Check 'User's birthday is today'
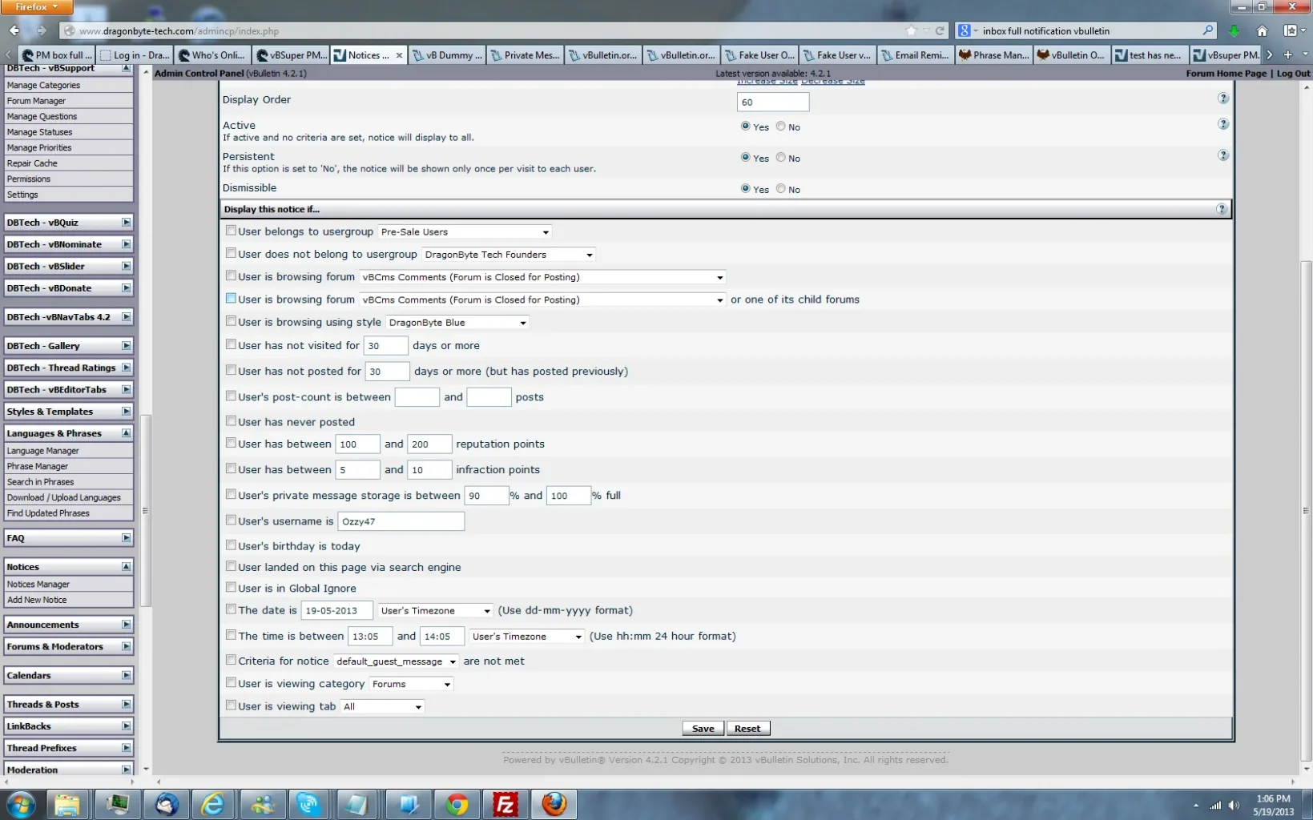Viewport: 1313px width, 820px height. coord(231,545)
